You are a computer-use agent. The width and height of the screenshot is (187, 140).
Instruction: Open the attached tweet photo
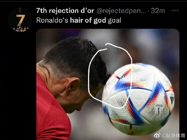[108, 84]
